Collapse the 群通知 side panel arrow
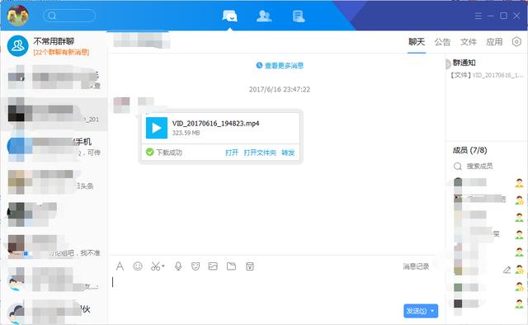 click(448, 64)
